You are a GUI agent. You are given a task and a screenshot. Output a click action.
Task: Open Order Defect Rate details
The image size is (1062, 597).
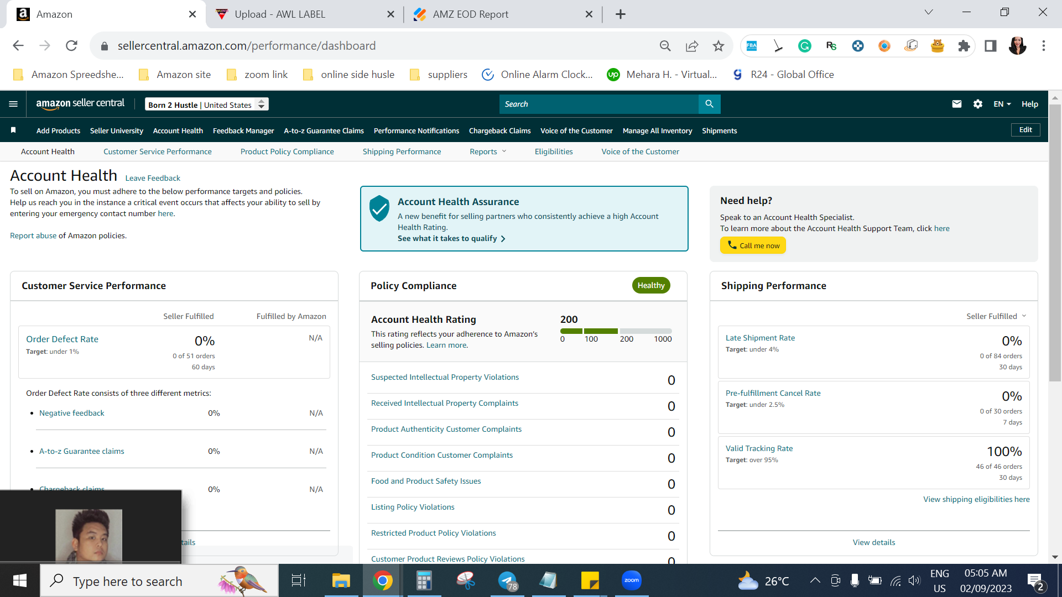[62, 339]
